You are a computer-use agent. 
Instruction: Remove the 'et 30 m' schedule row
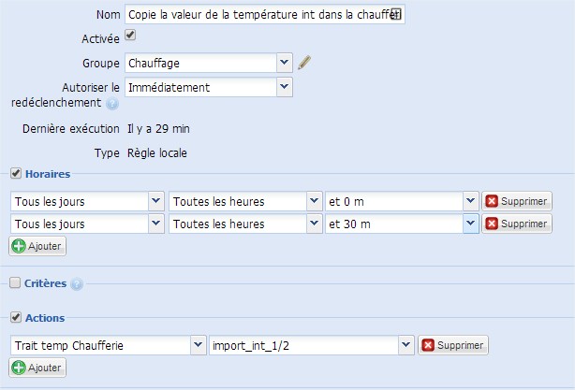(x=517, y=224)
